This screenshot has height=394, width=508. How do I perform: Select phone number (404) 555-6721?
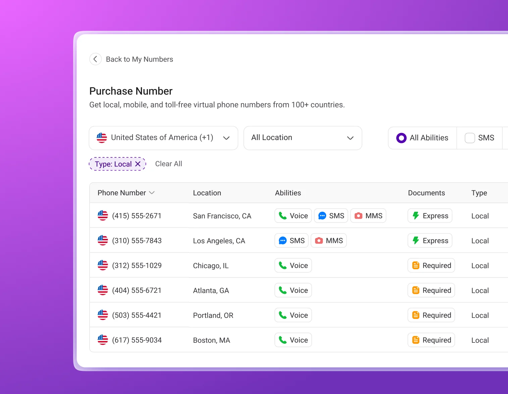click(x=137, y=290)
